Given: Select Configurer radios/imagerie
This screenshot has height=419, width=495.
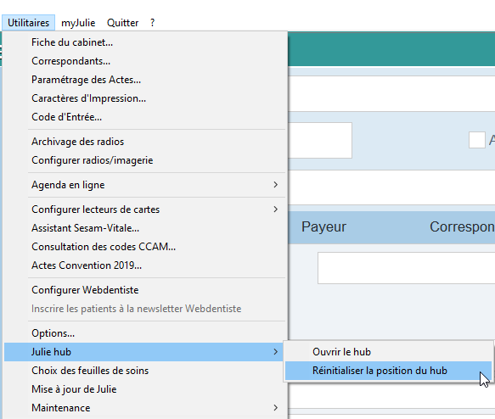Looking at the screenshot, I should [145, 160].
